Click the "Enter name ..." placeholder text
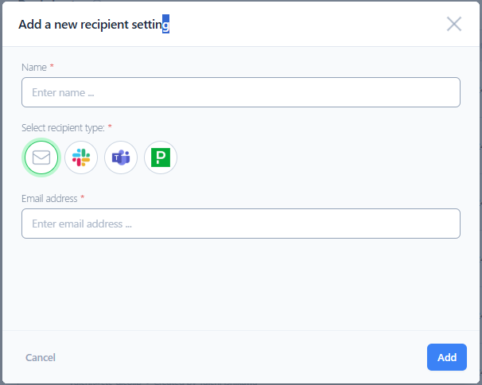This screenshot has width=482, height=385. [x=63, y=92]
